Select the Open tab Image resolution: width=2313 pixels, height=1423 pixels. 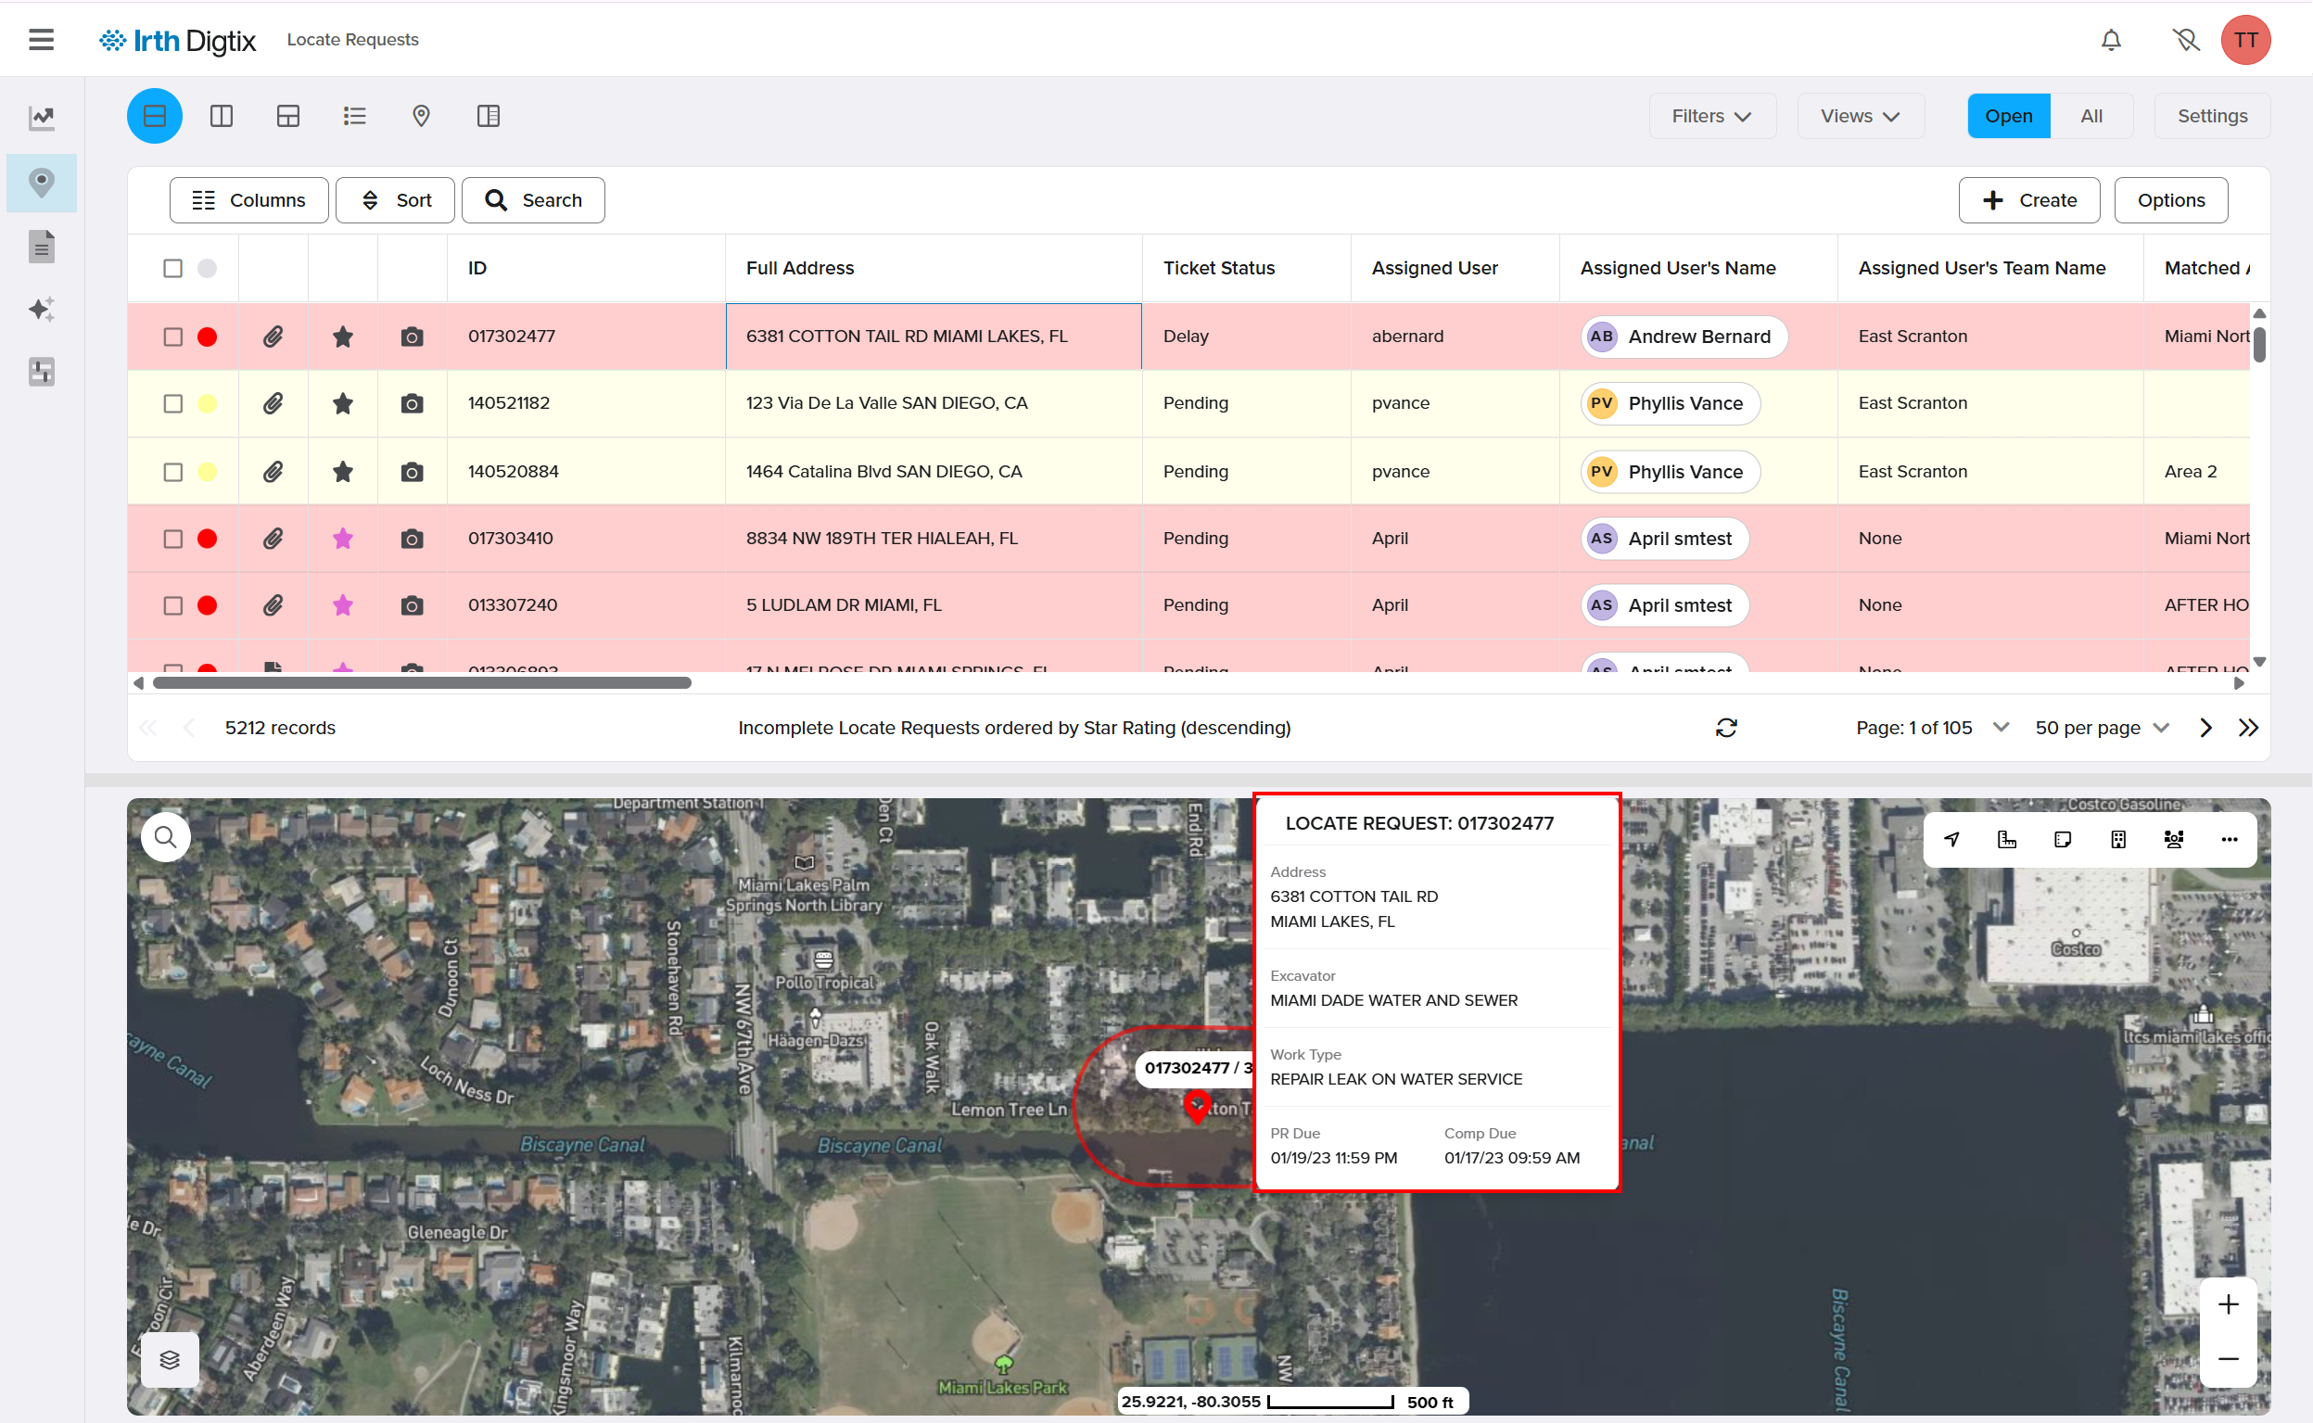click(x=2007, y=116)
